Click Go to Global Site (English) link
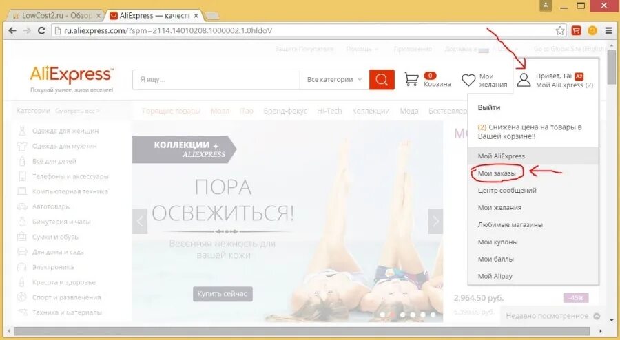 pyautogui.click(x=570, y=49)
